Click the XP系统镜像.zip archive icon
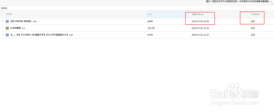Viewport: 274px width, 112px height. [x=7, y=28]
